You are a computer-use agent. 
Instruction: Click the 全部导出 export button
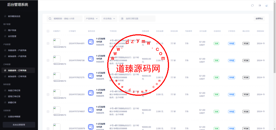259,18
